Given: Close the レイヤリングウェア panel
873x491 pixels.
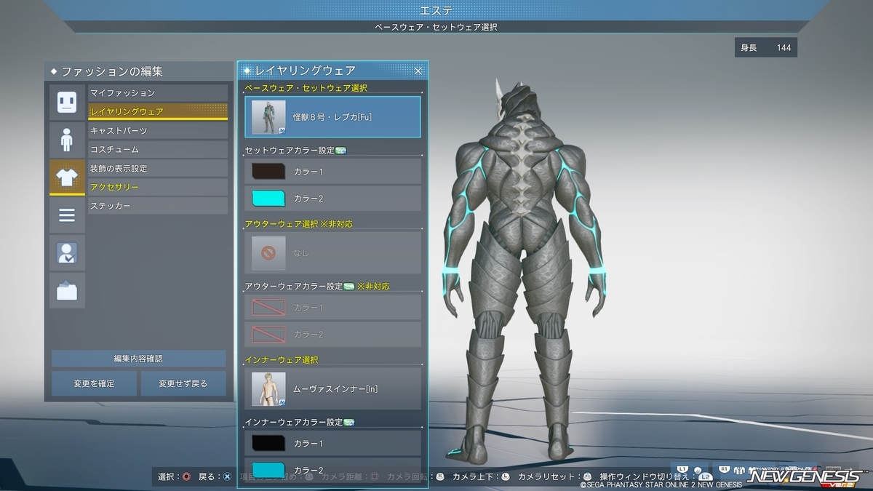Looking at the screenshot, I should tap(418, 71).
